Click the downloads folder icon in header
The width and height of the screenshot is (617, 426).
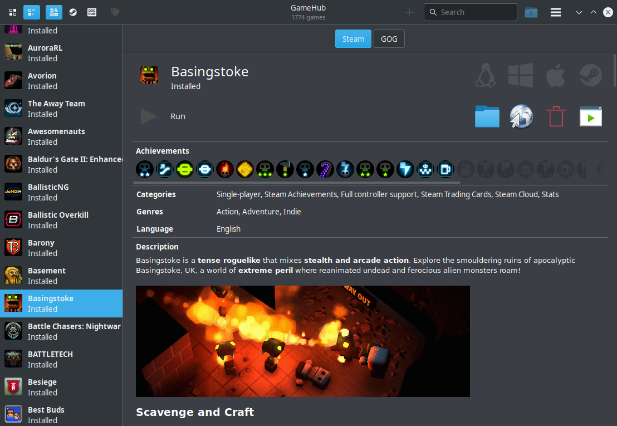click(531, 12)
